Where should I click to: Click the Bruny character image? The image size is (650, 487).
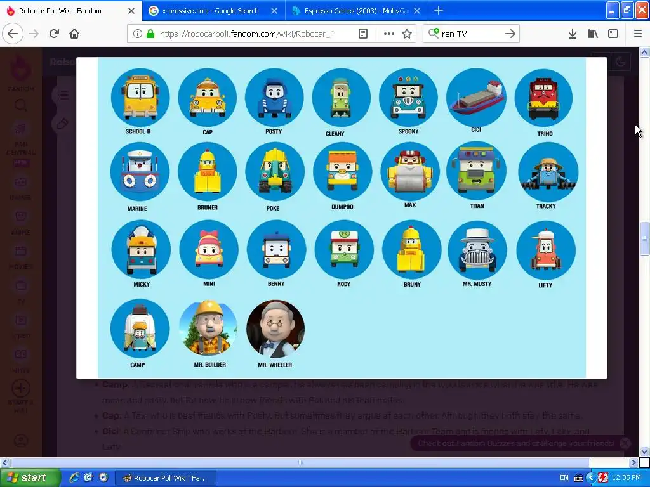click(411, 250)
